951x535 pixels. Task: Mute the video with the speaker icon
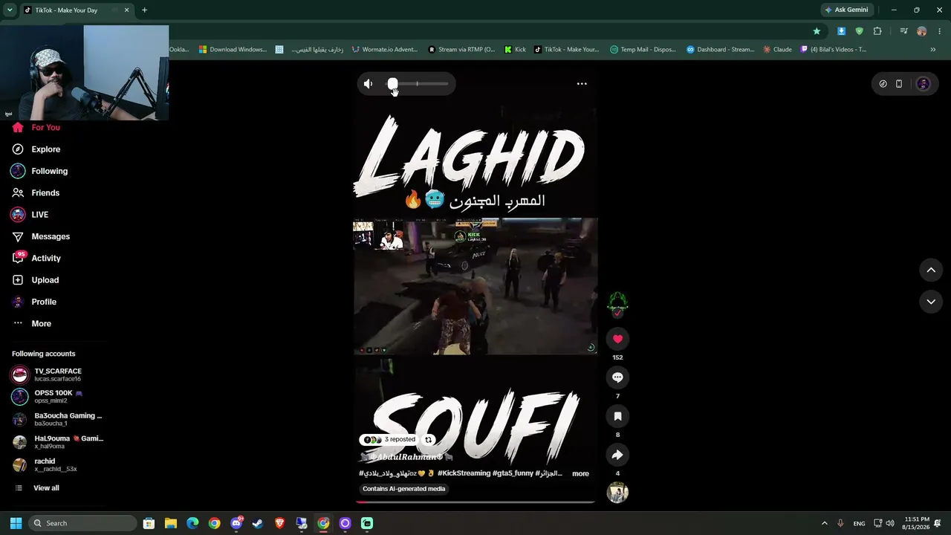(x=369, y=84)
